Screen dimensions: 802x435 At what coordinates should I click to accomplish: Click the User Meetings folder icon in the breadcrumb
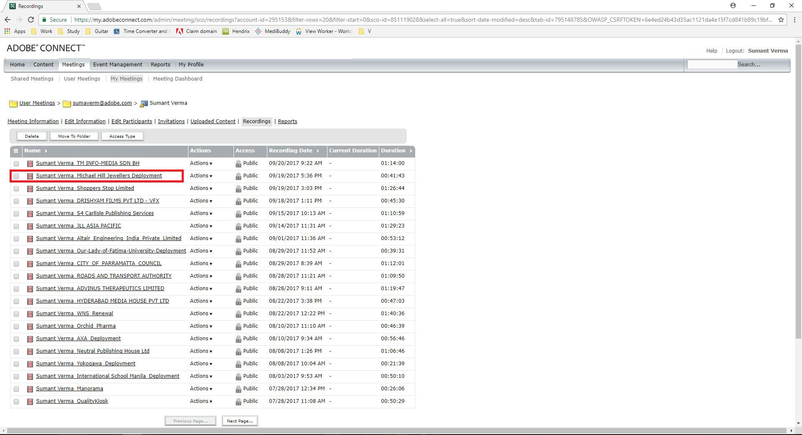click(x=13, y=104)
